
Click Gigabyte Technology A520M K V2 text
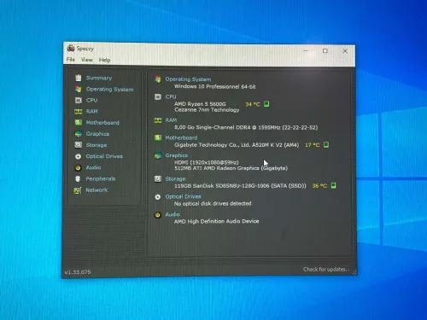pos(237,145)
